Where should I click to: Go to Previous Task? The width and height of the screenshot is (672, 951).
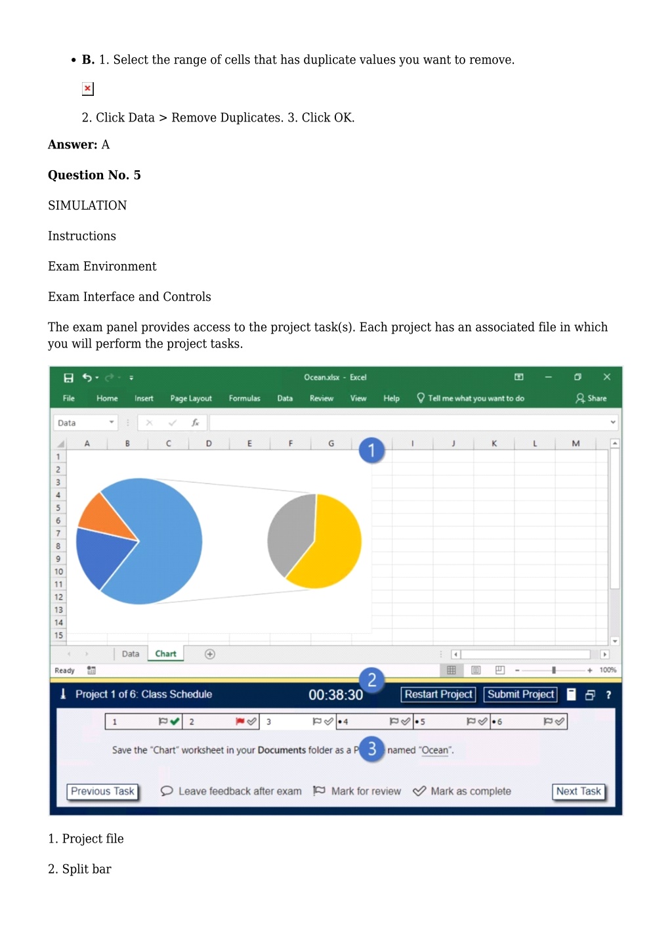102,791
